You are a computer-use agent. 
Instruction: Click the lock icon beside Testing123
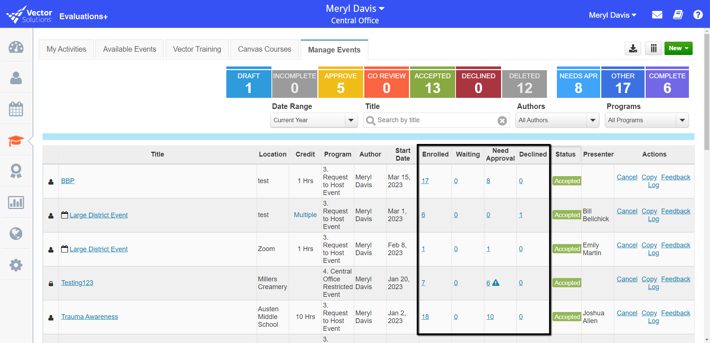[51, 283]
